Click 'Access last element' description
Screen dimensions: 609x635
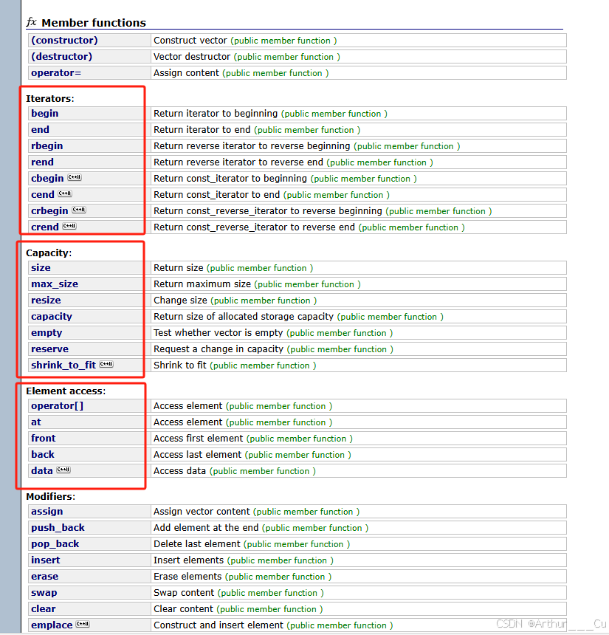[197, 454]
